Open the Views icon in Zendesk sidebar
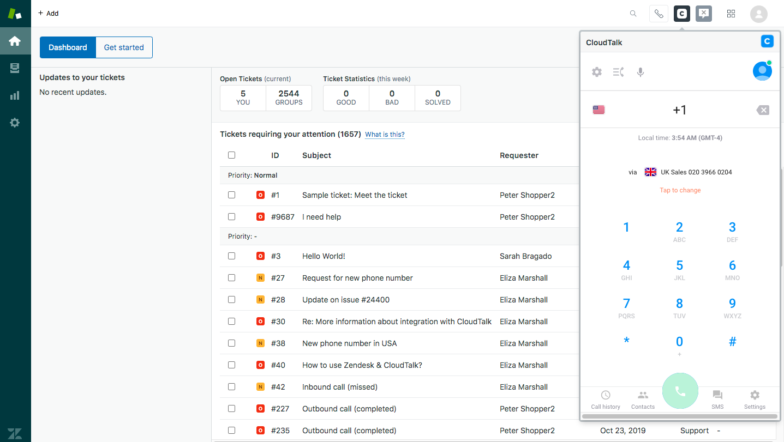 pos(15,68)
